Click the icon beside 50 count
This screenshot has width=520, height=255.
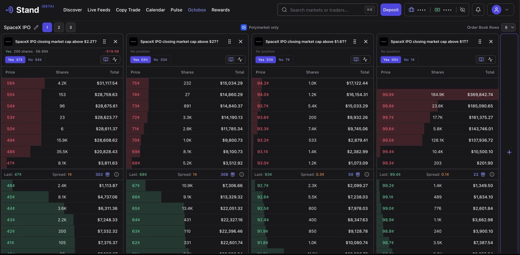point(358,174)
